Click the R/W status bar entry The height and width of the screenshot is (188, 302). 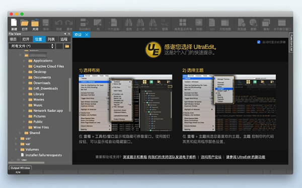18,172
